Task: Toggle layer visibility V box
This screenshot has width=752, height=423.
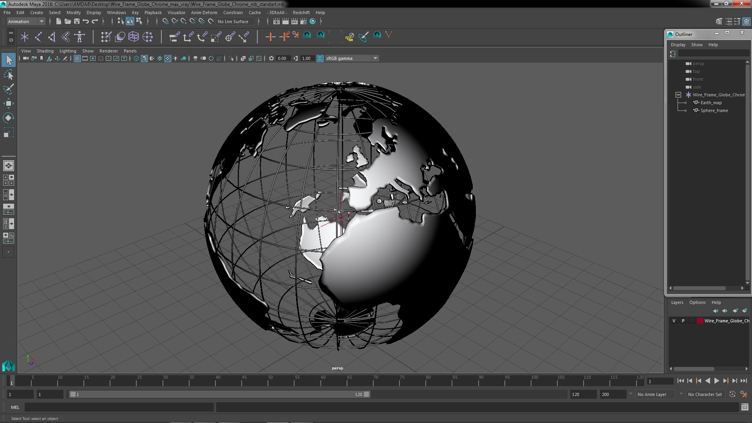Action: (674, 321)
